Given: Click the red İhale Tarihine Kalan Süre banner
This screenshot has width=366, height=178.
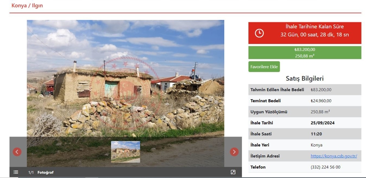Looking at the screenshot, I should coord(305,33).
